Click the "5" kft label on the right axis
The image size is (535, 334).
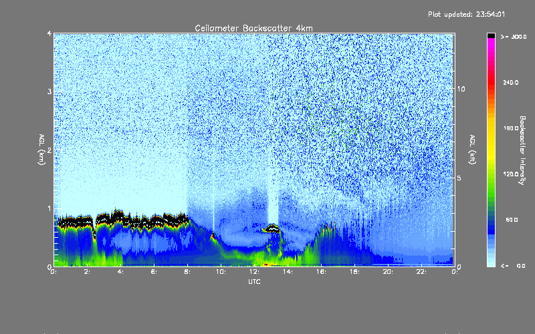click(459, 178)
